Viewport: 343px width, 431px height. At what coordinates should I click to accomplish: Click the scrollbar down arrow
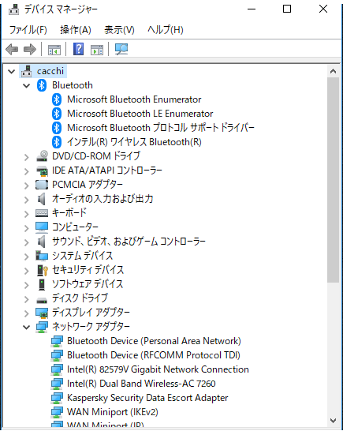click(333, 420)
